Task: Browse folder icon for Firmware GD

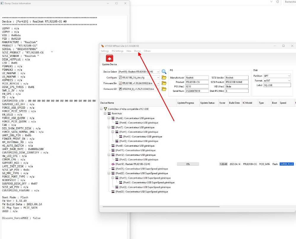Action: (164, 89)
